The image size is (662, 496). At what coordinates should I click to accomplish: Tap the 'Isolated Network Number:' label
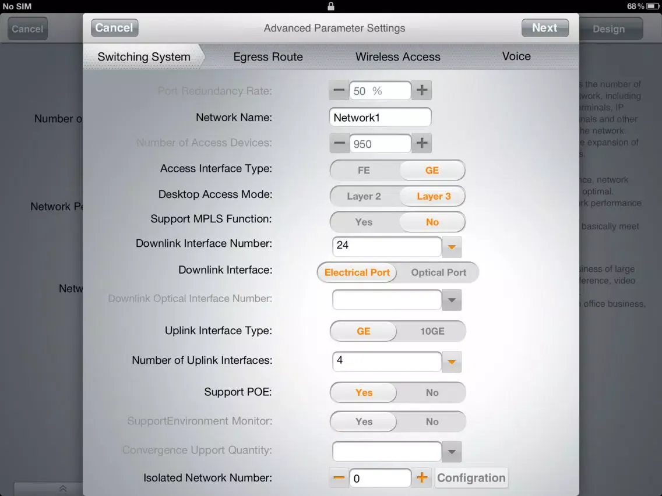click(207, 477)
